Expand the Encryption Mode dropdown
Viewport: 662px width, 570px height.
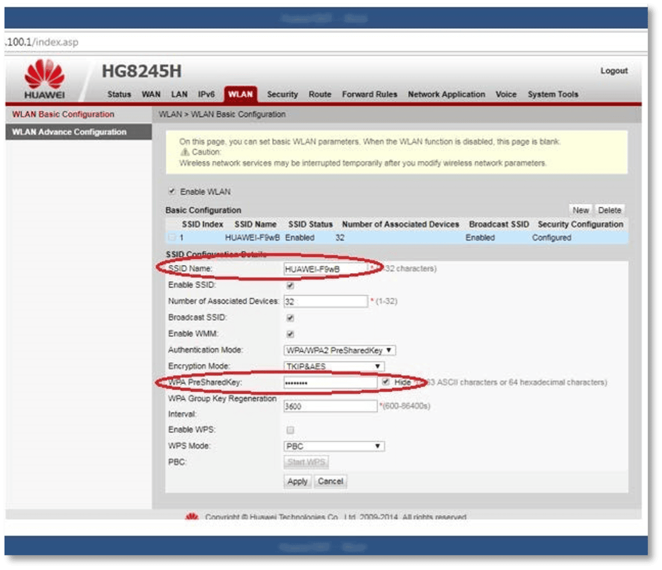(334, 366)
